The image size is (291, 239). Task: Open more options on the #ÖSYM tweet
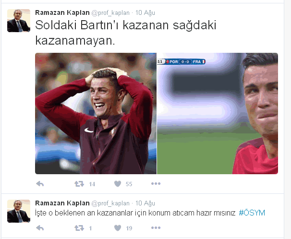pyautogui.click(x=156, y=227)
